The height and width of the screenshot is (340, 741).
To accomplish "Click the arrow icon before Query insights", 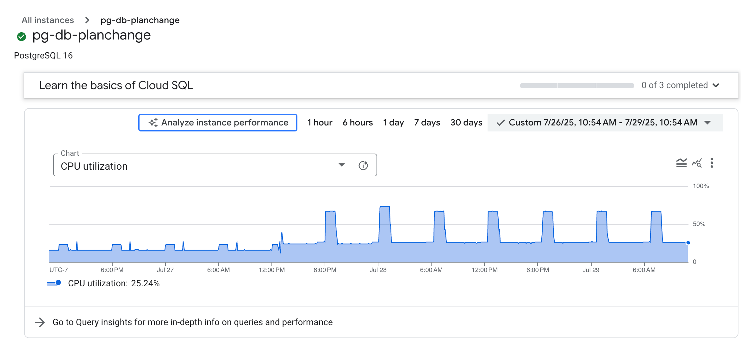I will (x=40, y=322).
